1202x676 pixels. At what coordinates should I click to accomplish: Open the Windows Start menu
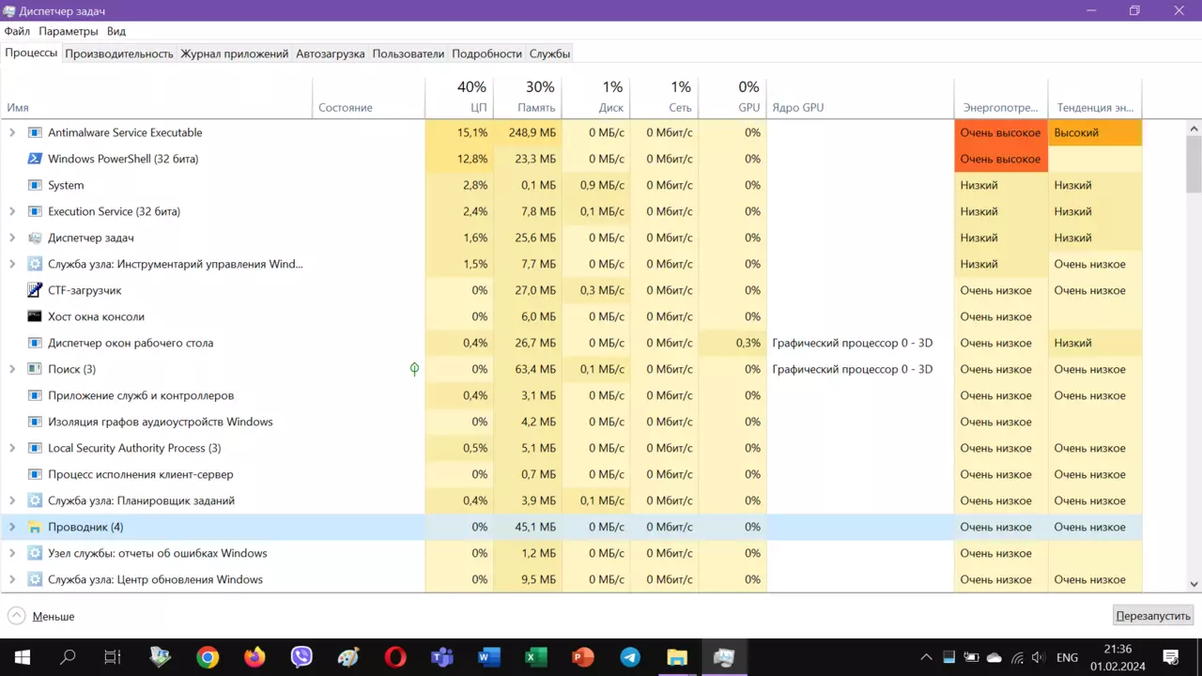click(x=23, y=657)
